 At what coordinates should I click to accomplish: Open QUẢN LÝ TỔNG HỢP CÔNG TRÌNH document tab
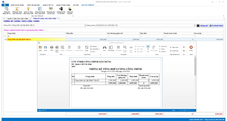[18, 19]
